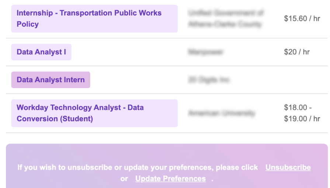
Task: Click the word 'or' in the footer
Action: pyautogui.click(x=124, y=179)
